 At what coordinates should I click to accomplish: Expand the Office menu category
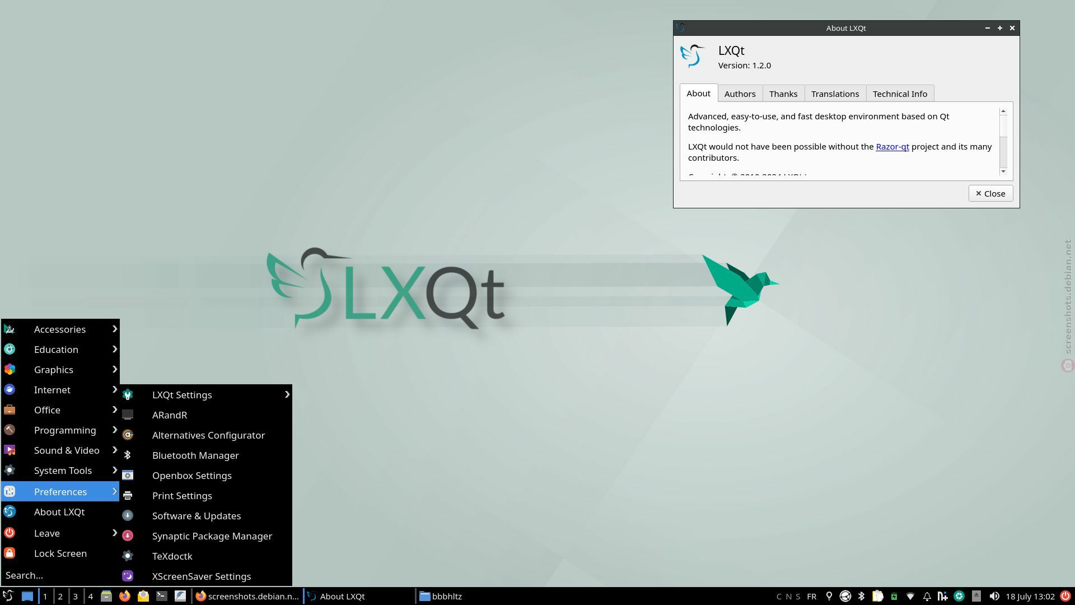[60, 410]
